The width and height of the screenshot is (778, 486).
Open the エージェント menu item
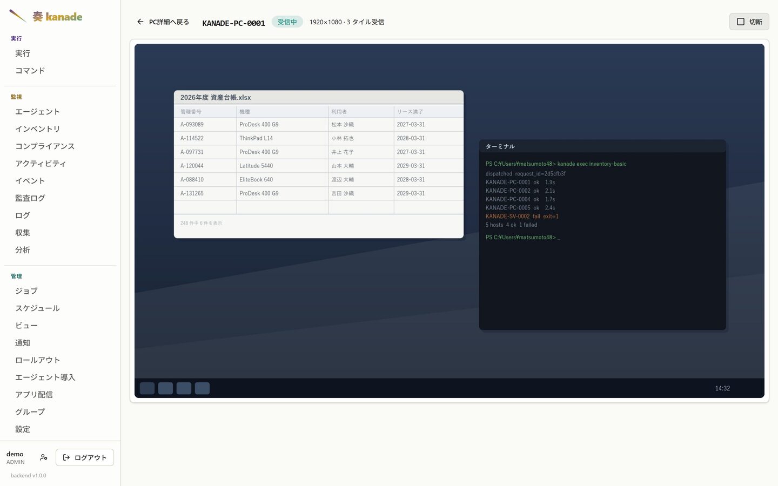pyautogui.click(x=60, y=112)
